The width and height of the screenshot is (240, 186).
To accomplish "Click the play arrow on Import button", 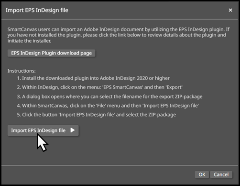I will [x=73, y=130].
